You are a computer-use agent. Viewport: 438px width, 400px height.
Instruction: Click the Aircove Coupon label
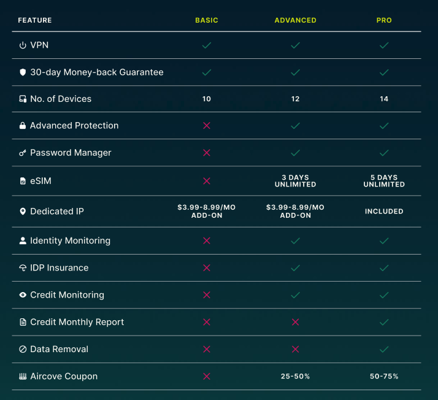[64, 376]
